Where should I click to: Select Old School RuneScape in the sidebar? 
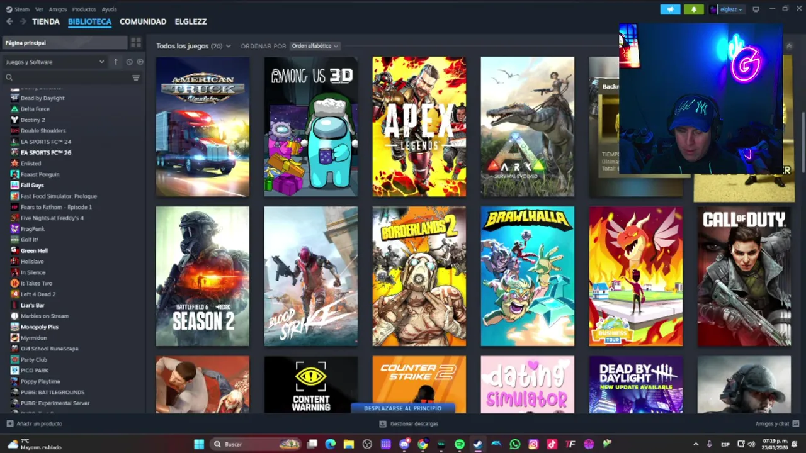(x=49, y=349)
